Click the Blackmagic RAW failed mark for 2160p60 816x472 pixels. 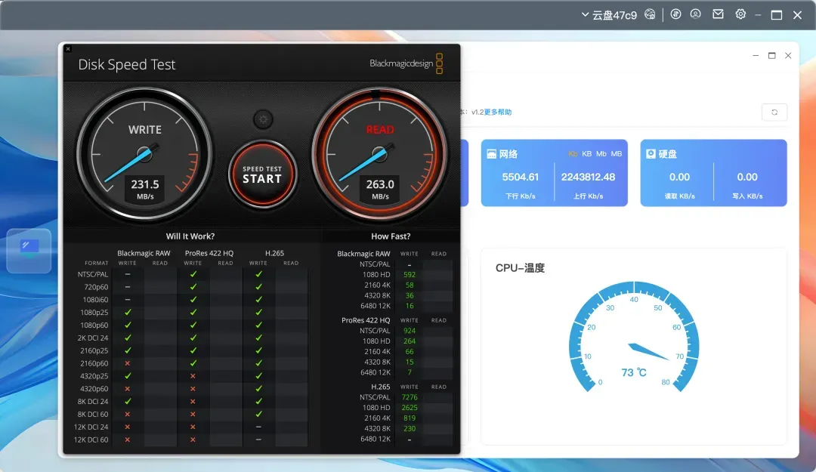coord(128,363)
